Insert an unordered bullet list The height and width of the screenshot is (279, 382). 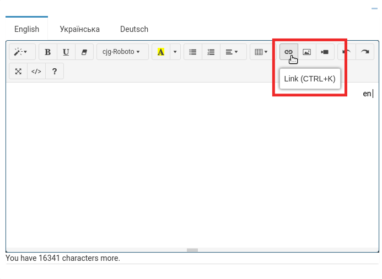(x=193, y=52)
